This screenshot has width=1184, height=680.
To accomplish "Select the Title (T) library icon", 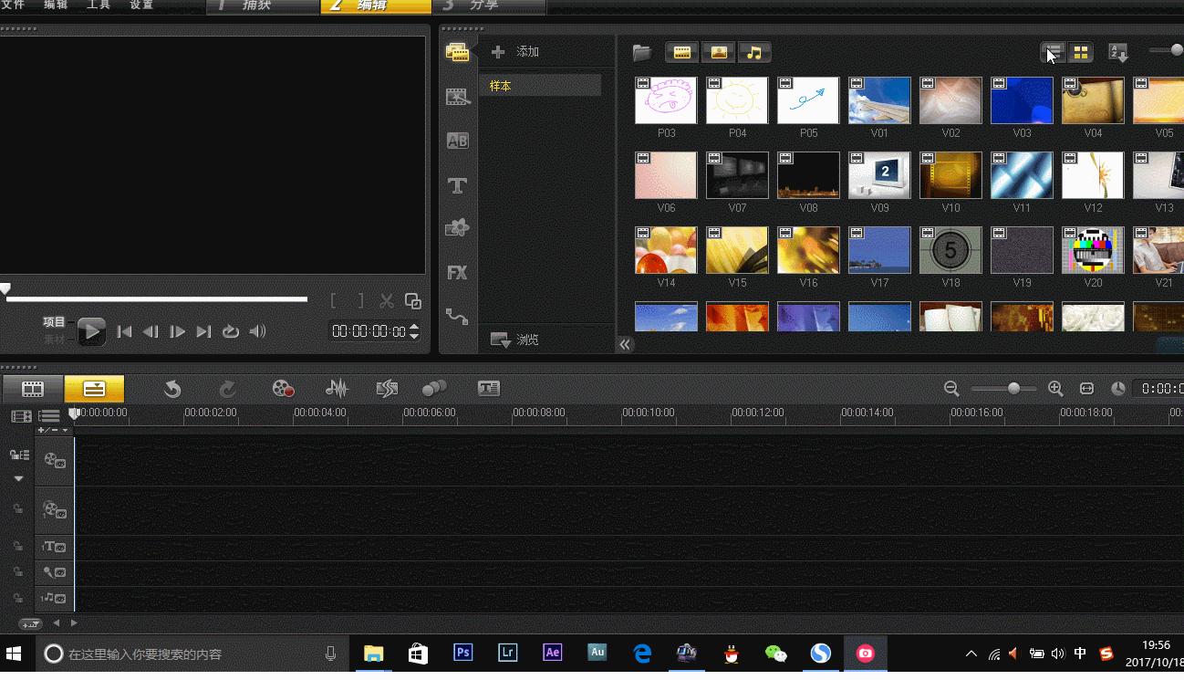I will [457, 186].
